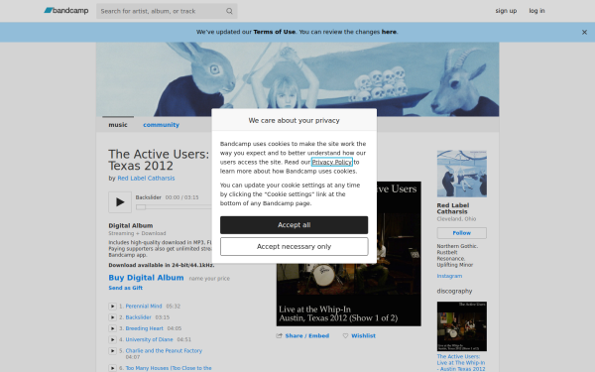Click the 'name your price' text
Image resolution: width=595 pixels, height=372 pixels.
(209, 279)
